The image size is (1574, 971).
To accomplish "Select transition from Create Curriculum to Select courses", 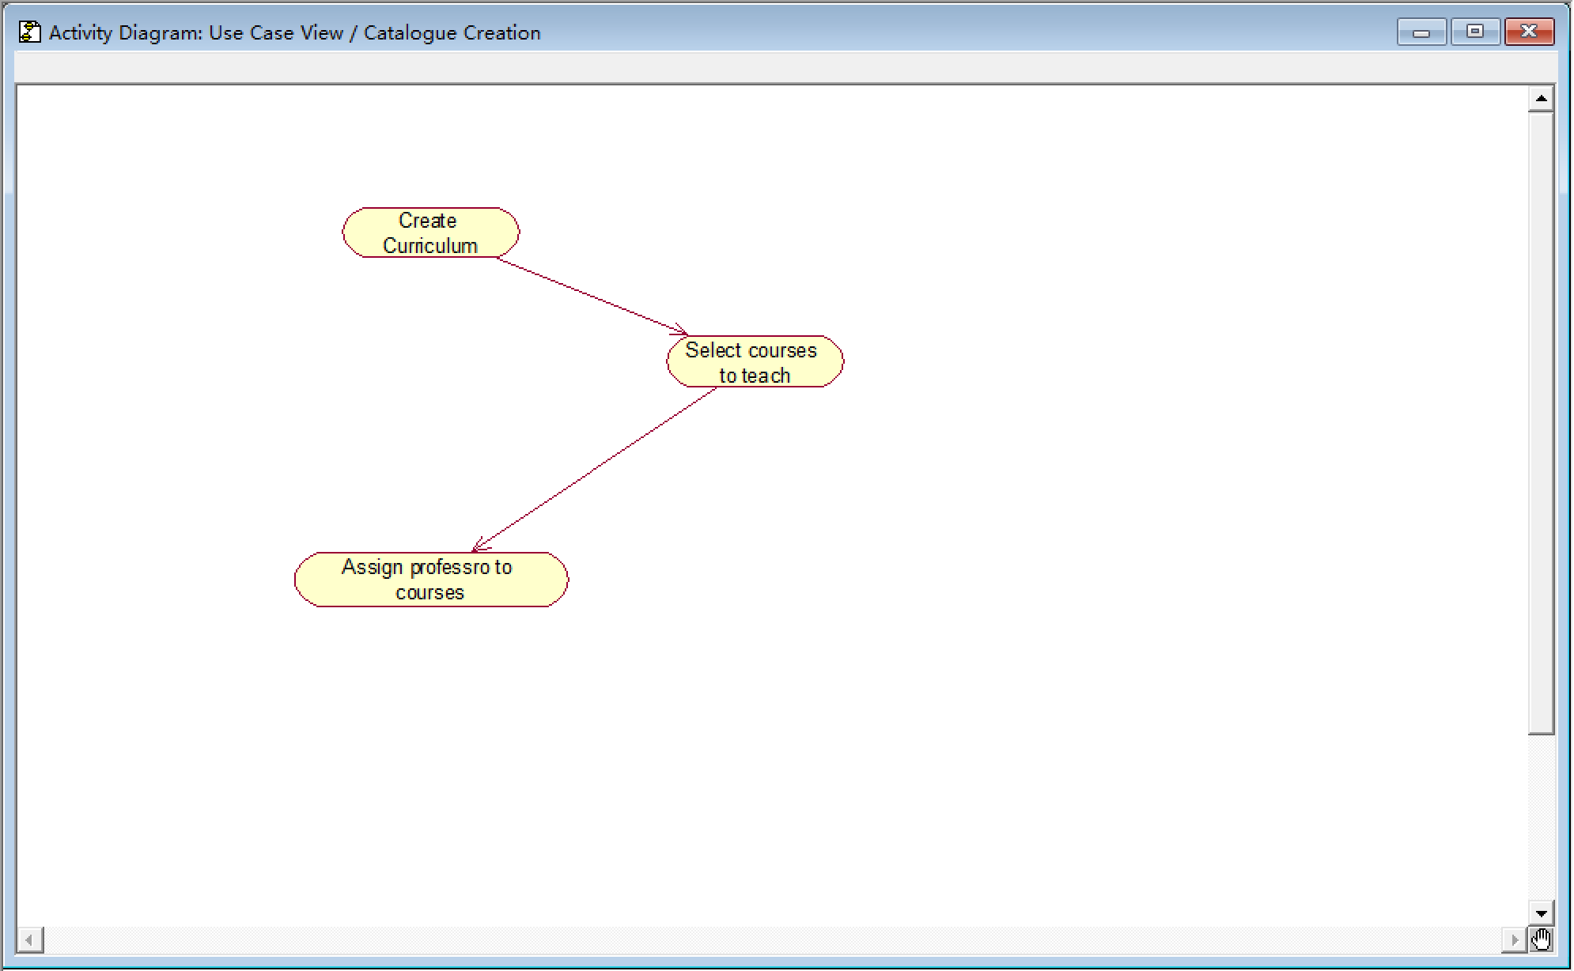I will [x=592, y=296].
